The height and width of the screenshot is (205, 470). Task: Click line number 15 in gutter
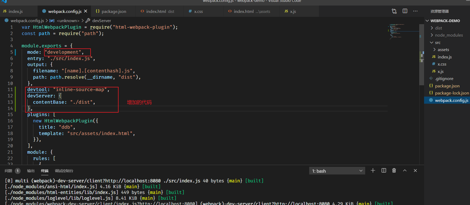[10, 114]
